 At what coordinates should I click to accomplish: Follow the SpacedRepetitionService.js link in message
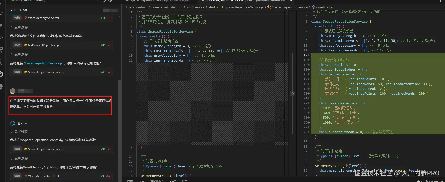pos(43,63)
